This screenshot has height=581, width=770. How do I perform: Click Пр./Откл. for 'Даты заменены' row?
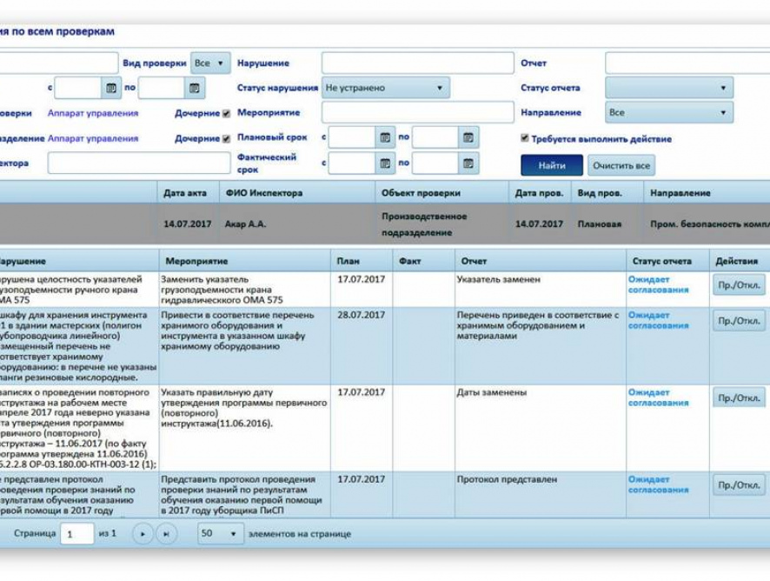click(x=739, y=398)
